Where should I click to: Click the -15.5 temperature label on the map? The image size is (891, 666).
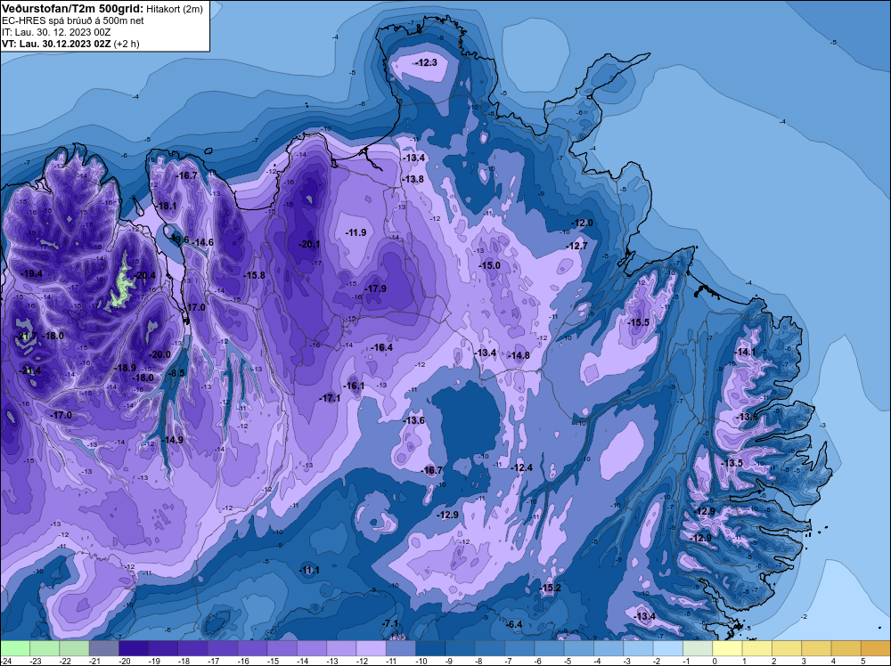click(x=638, y=322)
